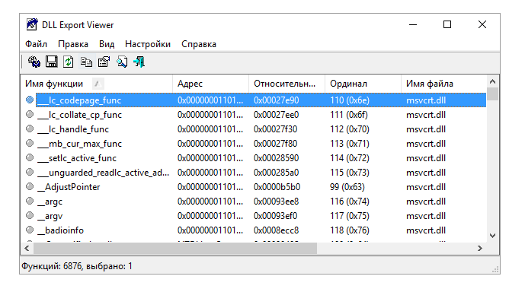Close the DLL Export Viewer window
This screenshot has width=525, height=292.
click(x=482, y=24)
